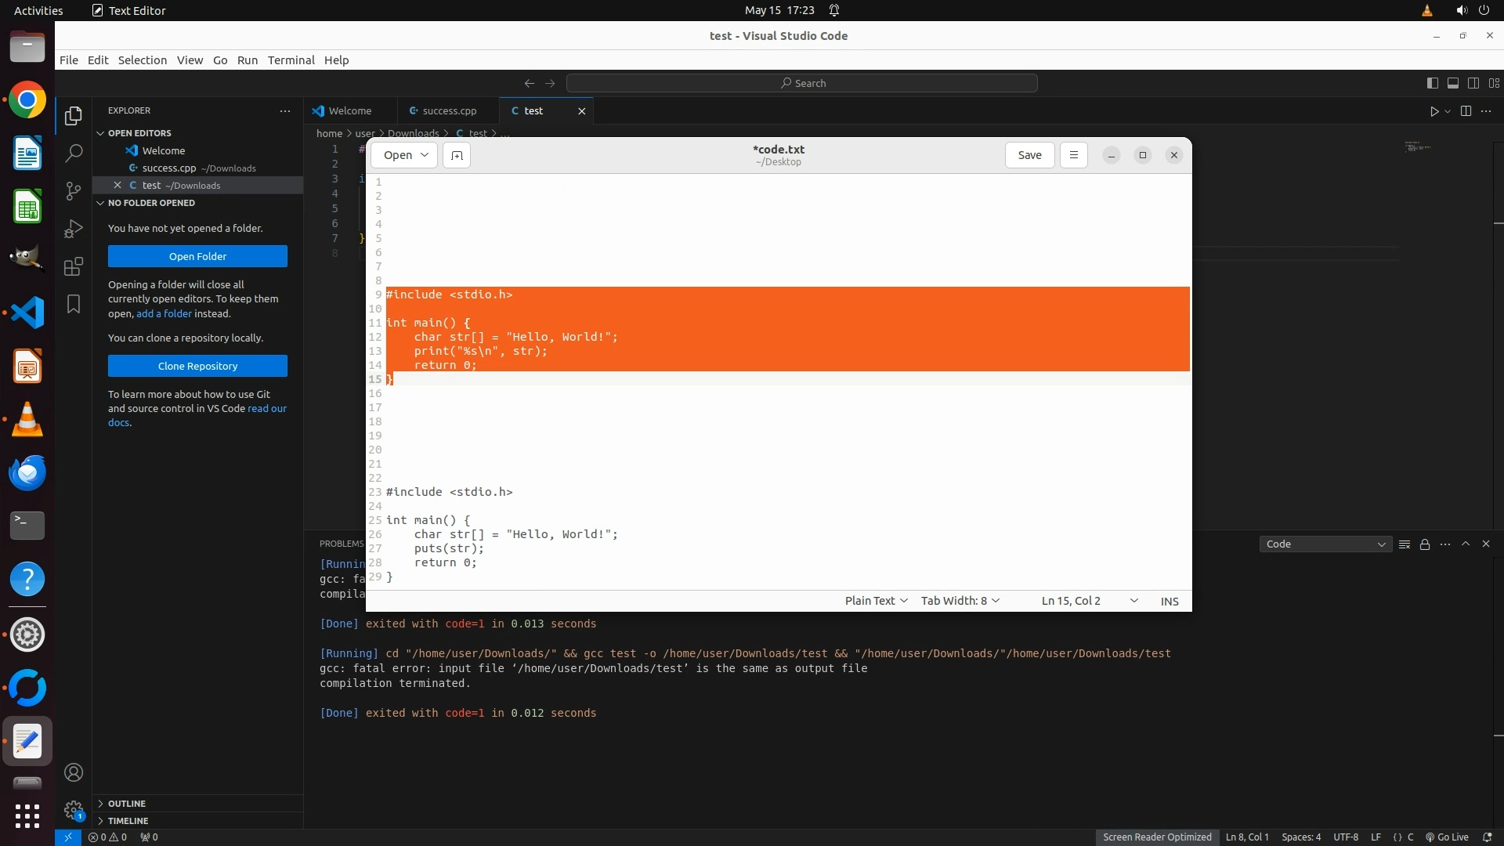1504x846 pixels.
Task: Click the split editor right icon
Action: [x=1466, y=111]
